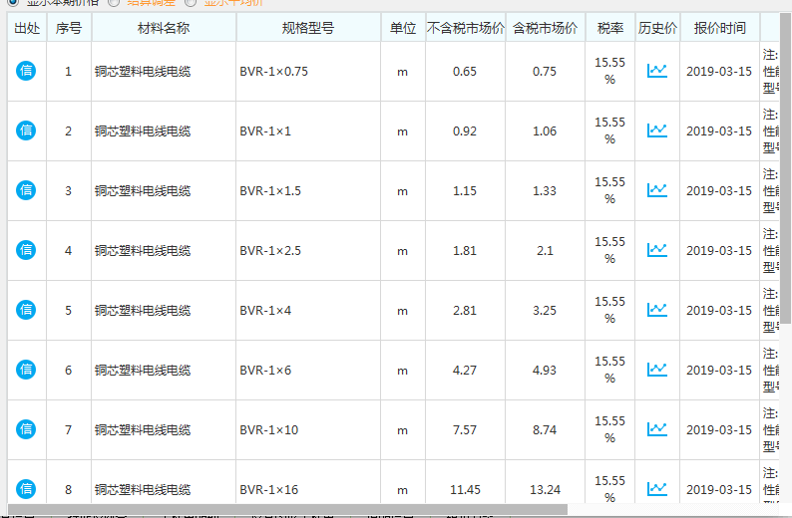792x518 pixels.
Task: Click the tax-excluded price 11.45
Action: [x=465, y=490]
